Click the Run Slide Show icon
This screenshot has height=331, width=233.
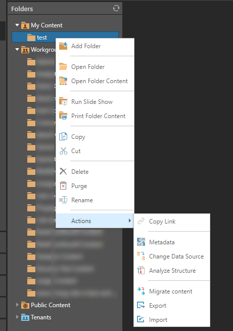63,101
